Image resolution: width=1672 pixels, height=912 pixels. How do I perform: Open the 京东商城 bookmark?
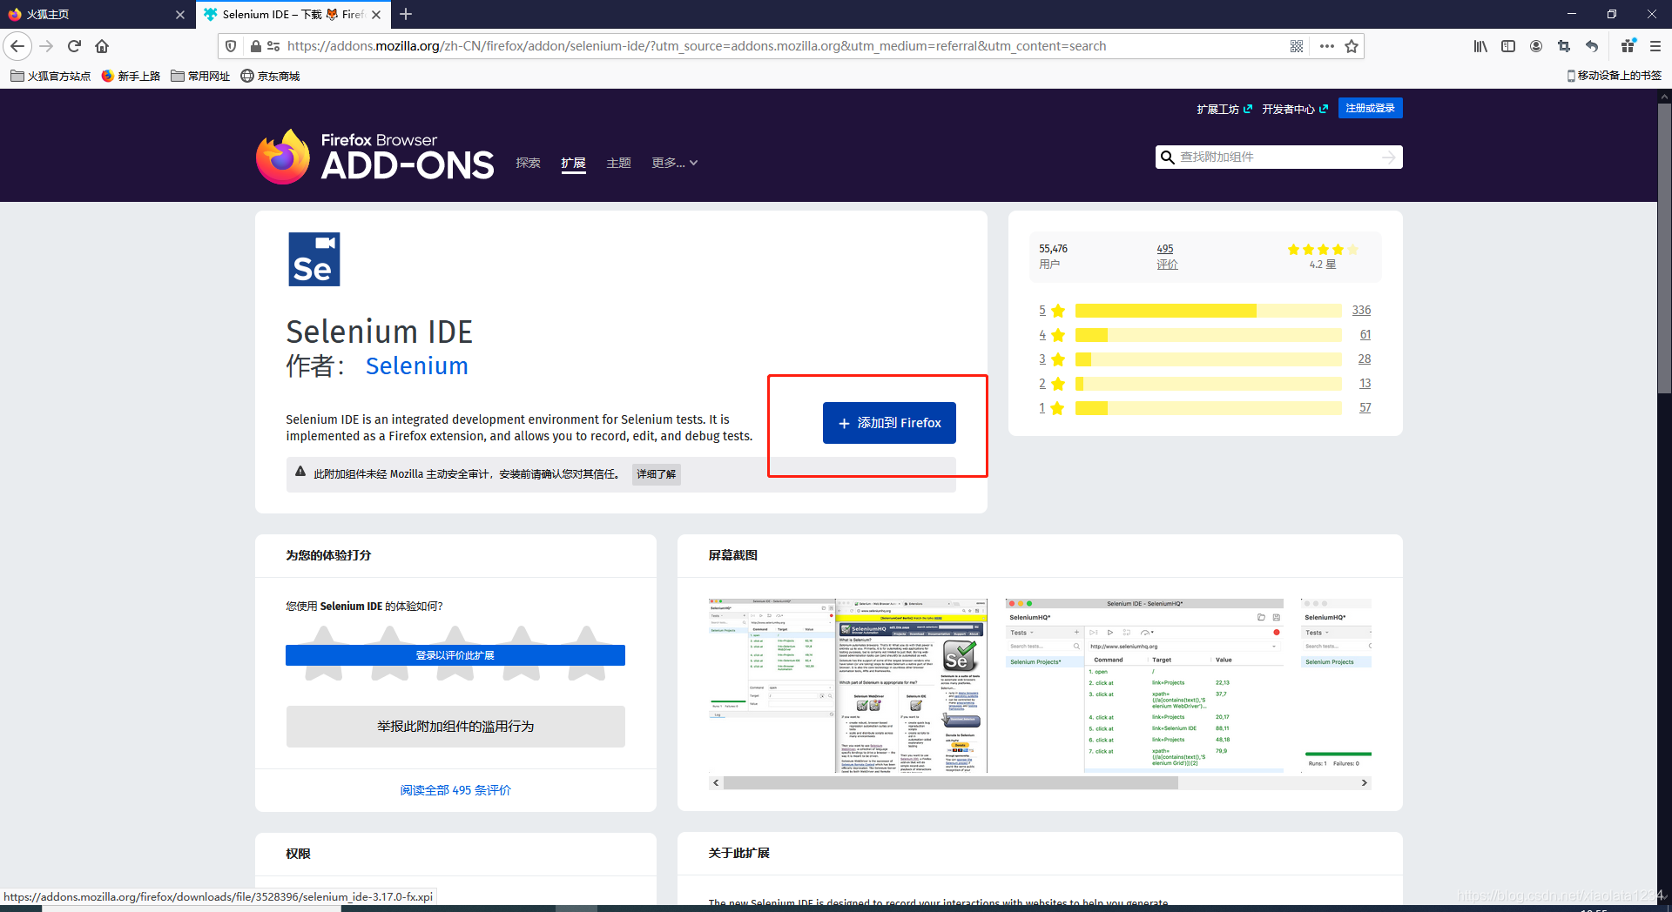tap(270, 76)
